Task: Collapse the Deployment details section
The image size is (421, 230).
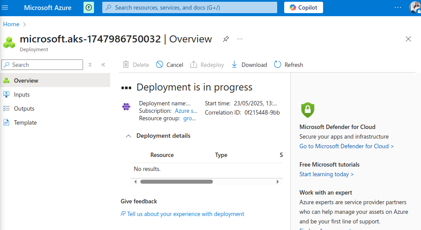Action: pyautogui.click(x=129, y=136)
